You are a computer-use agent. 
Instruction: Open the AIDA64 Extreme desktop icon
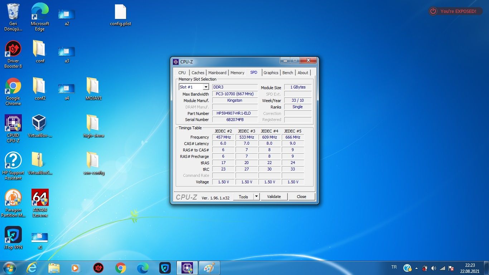point(40,198)
